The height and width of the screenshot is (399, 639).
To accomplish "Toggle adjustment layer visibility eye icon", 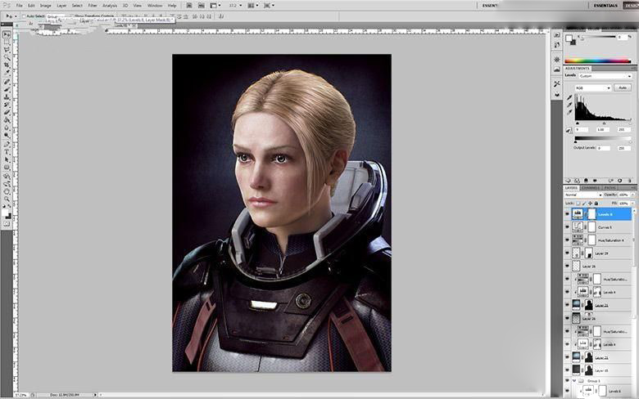I will [595, 181].
